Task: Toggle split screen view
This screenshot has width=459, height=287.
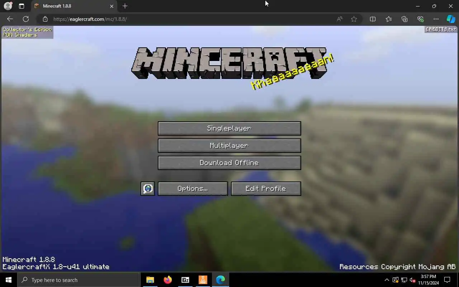Action: [373, 19]
